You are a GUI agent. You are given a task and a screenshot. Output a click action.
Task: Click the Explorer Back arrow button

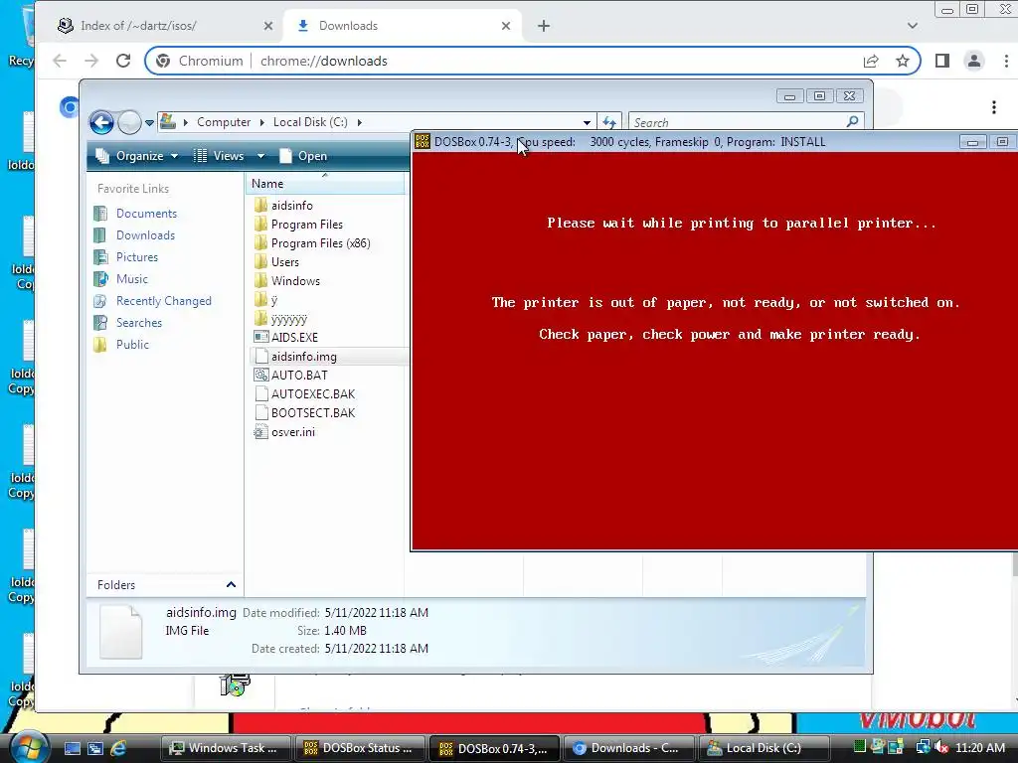coord(102,122)
